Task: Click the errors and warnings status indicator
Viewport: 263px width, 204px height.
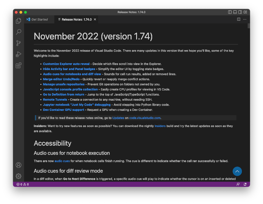Action: click(x=23, y=185)
